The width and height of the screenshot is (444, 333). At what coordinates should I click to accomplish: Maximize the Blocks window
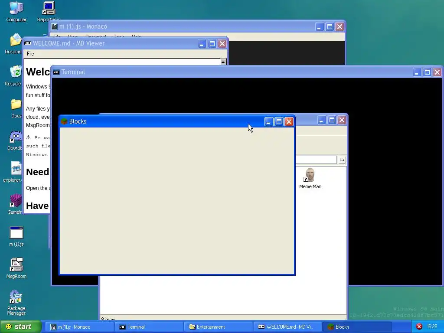coord(279,121)
